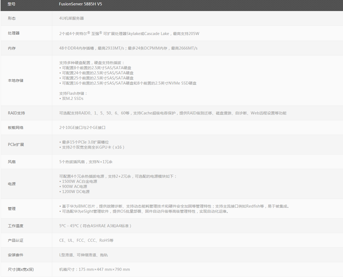The width and height of the screenshot is (343, 277).
Task: Select the 4U机架服务器 value
Action: click(x=72, y=18)
